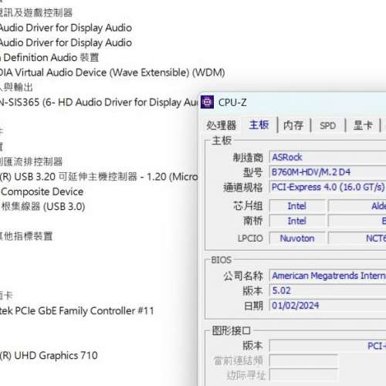
Task: Select the 與輸出 audio category
Action: 16,87
